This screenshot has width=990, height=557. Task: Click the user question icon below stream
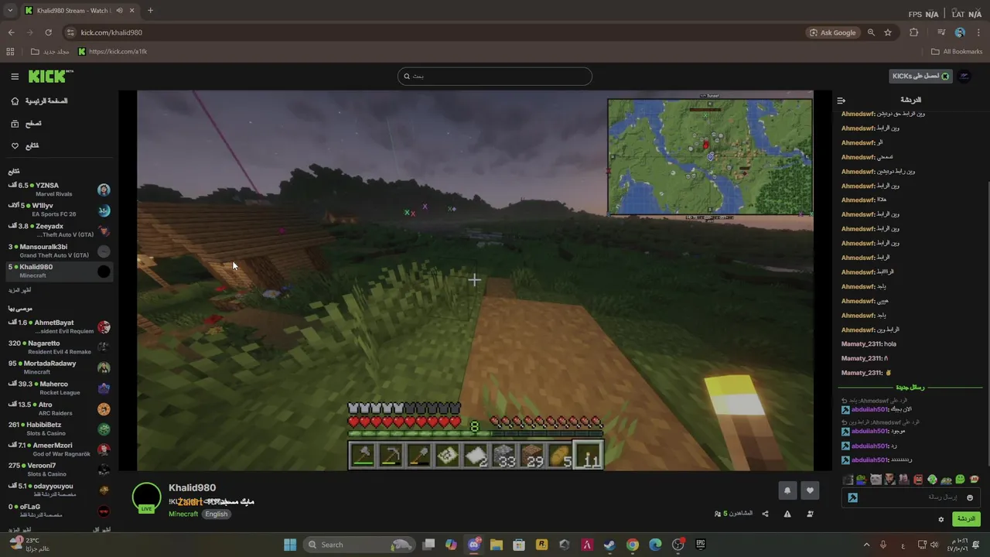[x=810, y=514]
